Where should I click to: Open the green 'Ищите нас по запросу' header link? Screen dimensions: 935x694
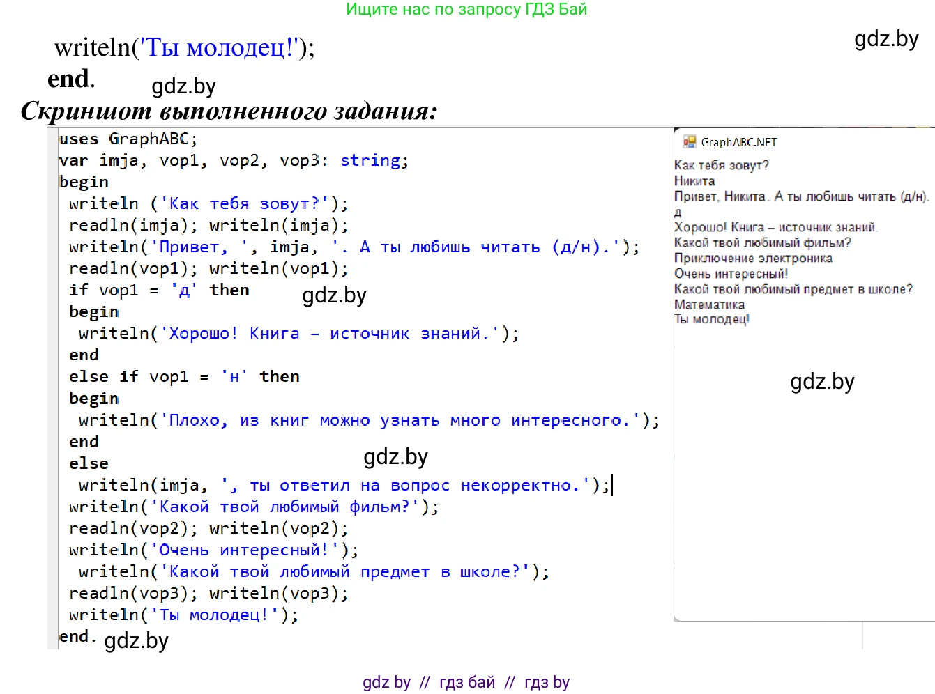pos(466,10)
